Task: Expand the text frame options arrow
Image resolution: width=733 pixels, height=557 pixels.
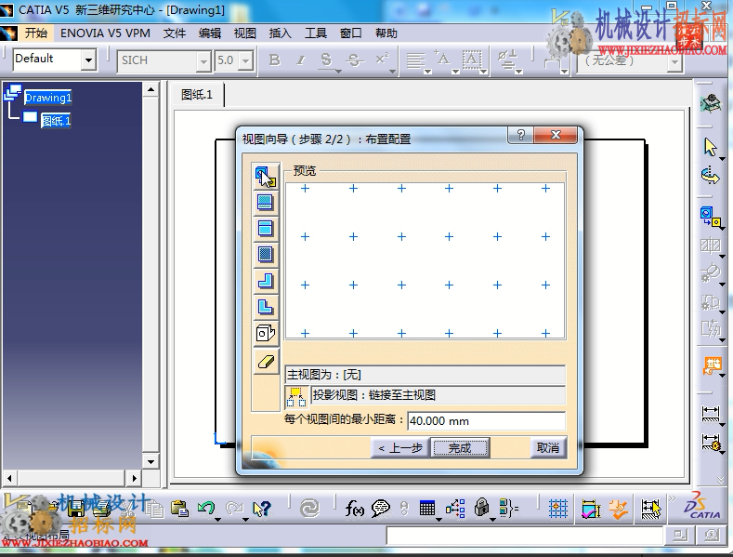Action: [x=483, y=72]
